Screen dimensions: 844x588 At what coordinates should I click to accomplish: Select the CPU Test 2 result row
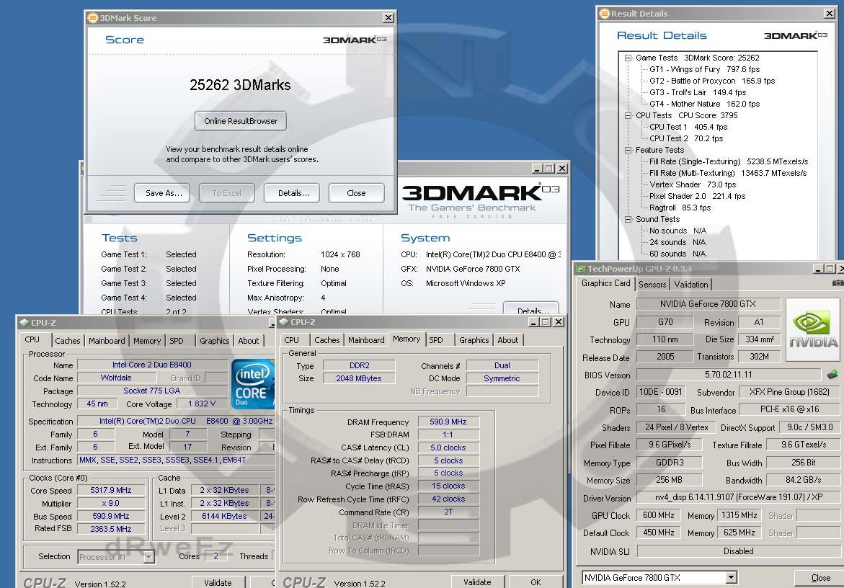(685, 138)
